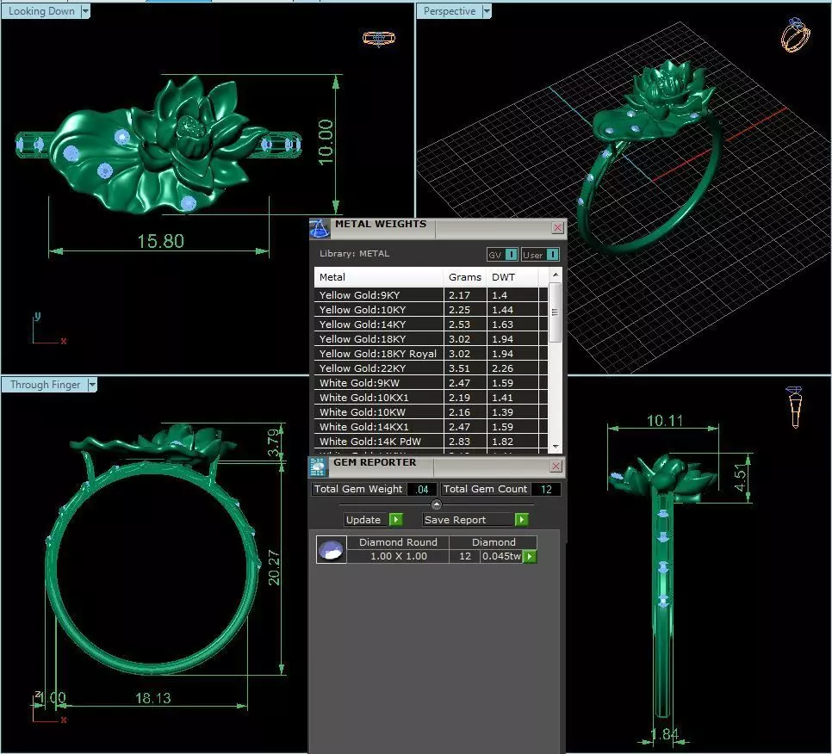Click the round diamond gem thumbnail
Screen dimensions: 832x754
(x=331, y=550)
